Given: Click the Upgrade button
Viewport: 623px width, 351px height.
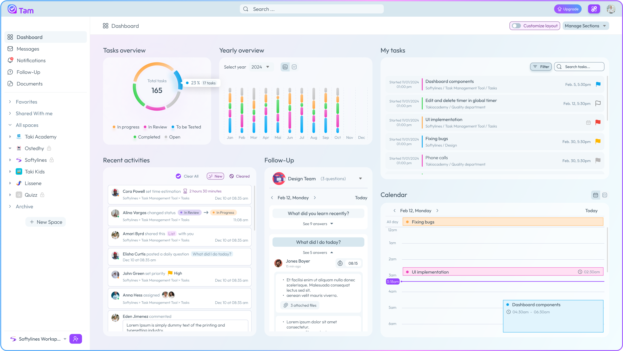Looking at the screenshot, I should [568, 9].
